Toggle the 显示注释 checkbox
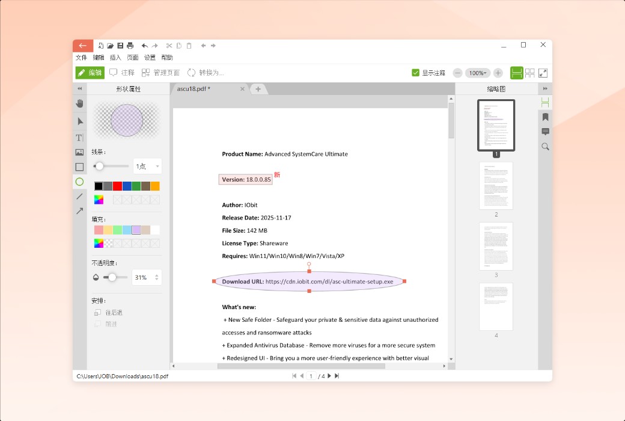The height and width of the screenshot is (421, 625). point(415,72)
